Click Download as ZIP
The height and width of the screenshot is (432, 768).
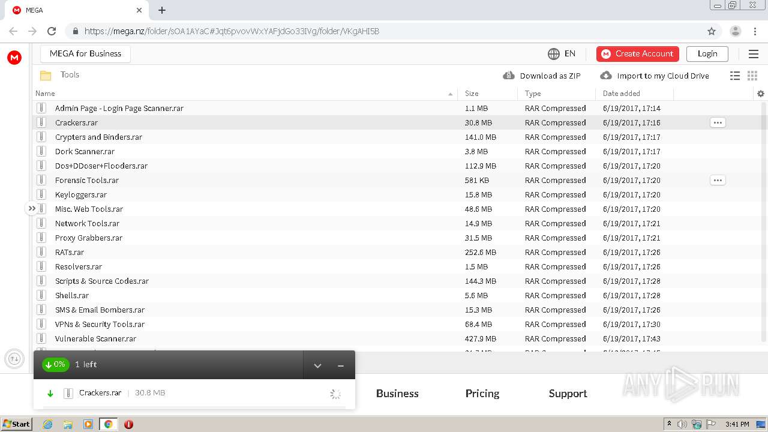[542, 76]
